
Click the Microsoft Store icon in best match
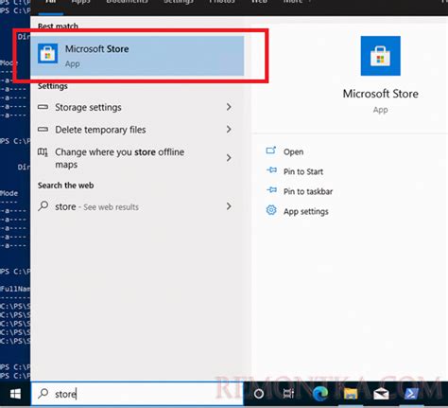tap(47, 53)
